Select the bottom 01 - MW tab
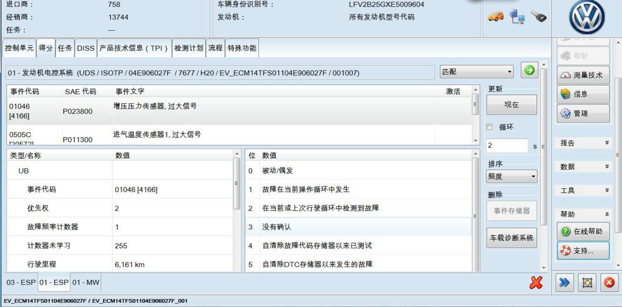The height and width of the screenshot is (307, 622). pos(86,283)
